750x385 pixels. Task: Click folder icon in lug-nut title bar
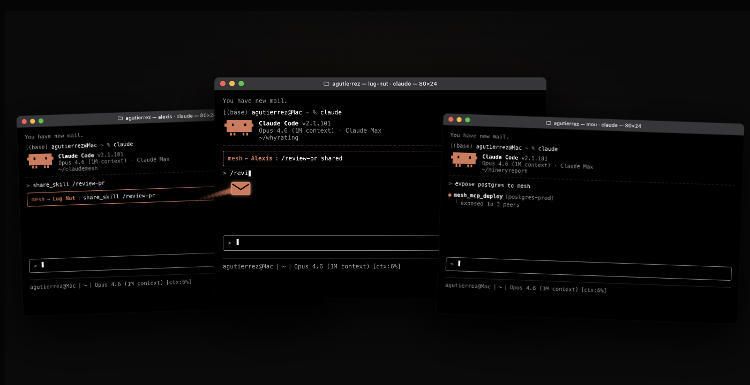[x=326, y=83]
